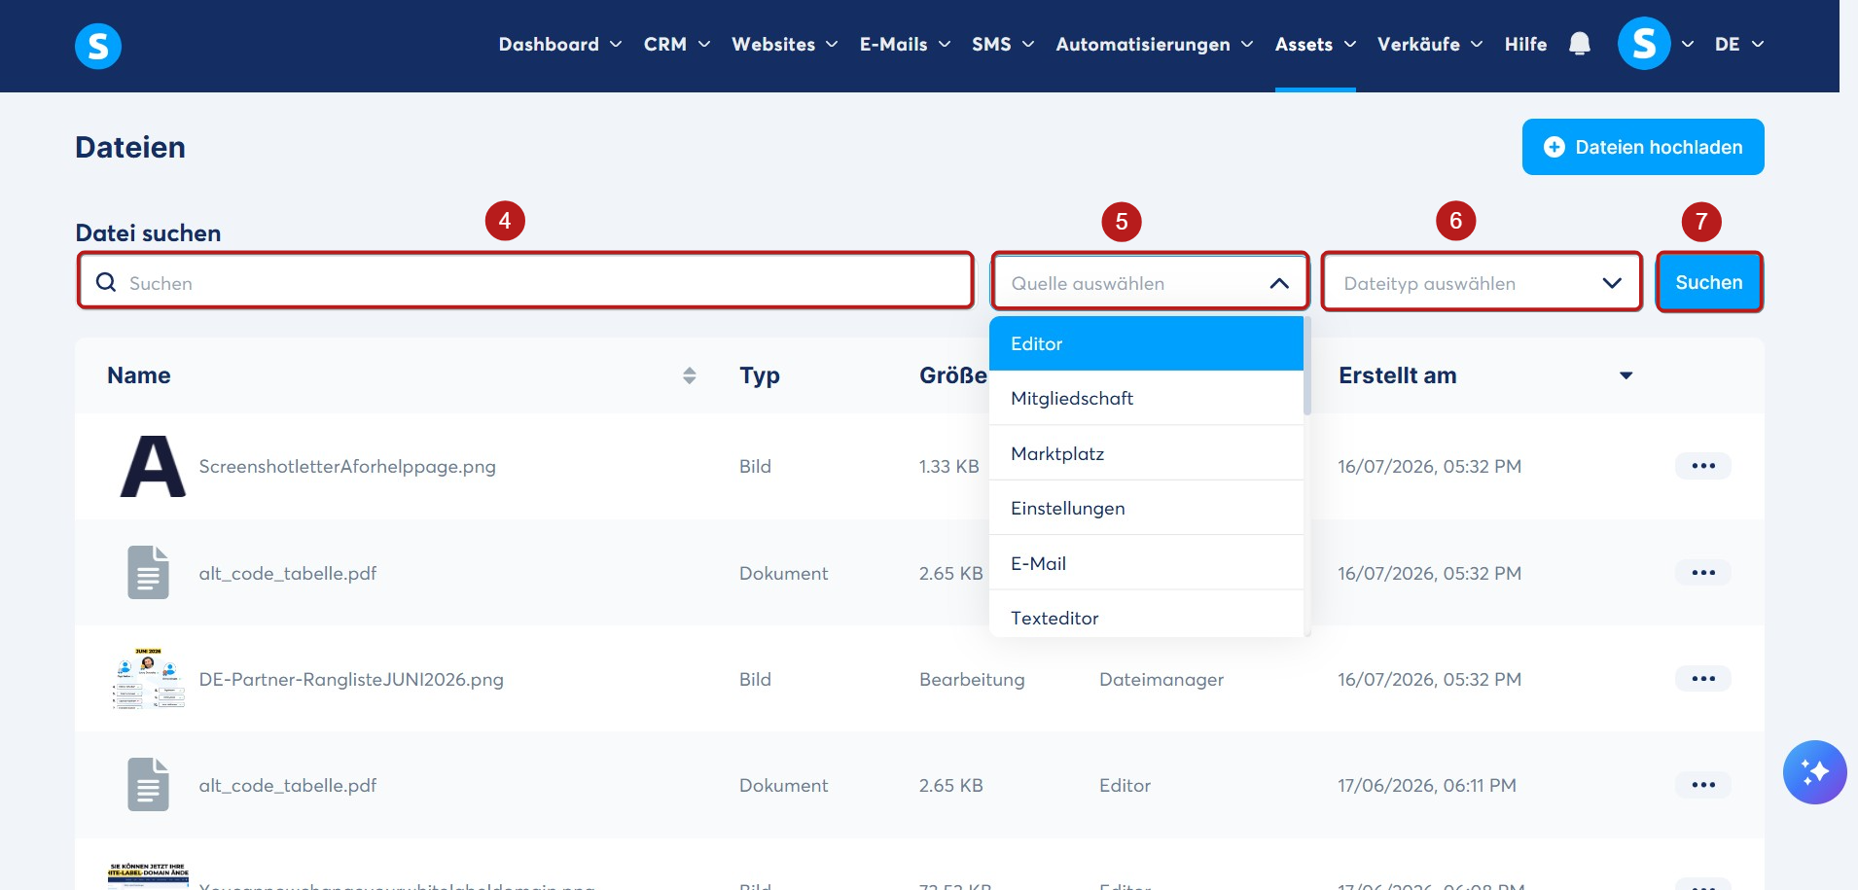
Task: Open the DE language selector
Action: point(1739,44)
